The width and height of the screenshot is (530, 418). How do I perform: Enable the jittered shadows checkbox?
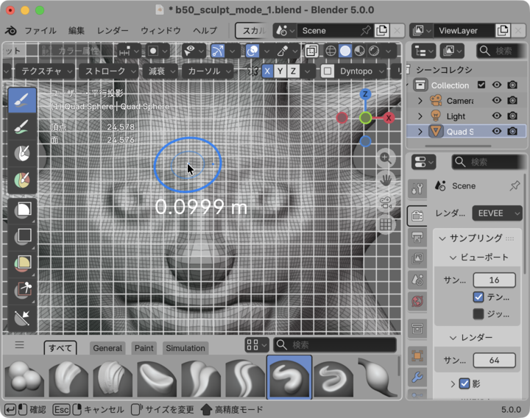tap(478, 314)
